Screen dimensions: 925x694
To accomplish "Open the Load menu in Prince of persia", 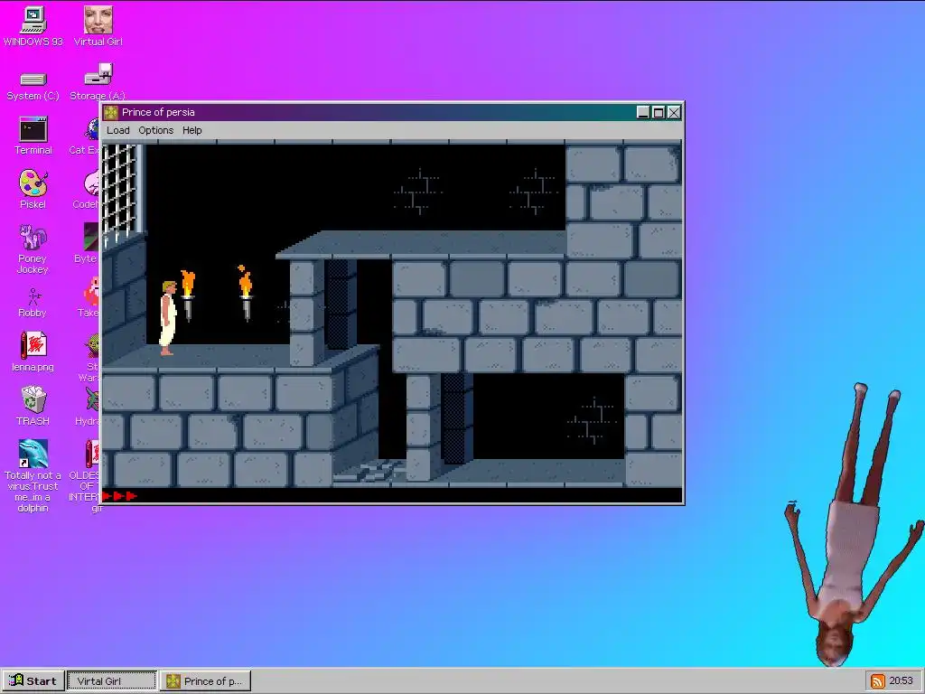I will click(x=118, y=130).
